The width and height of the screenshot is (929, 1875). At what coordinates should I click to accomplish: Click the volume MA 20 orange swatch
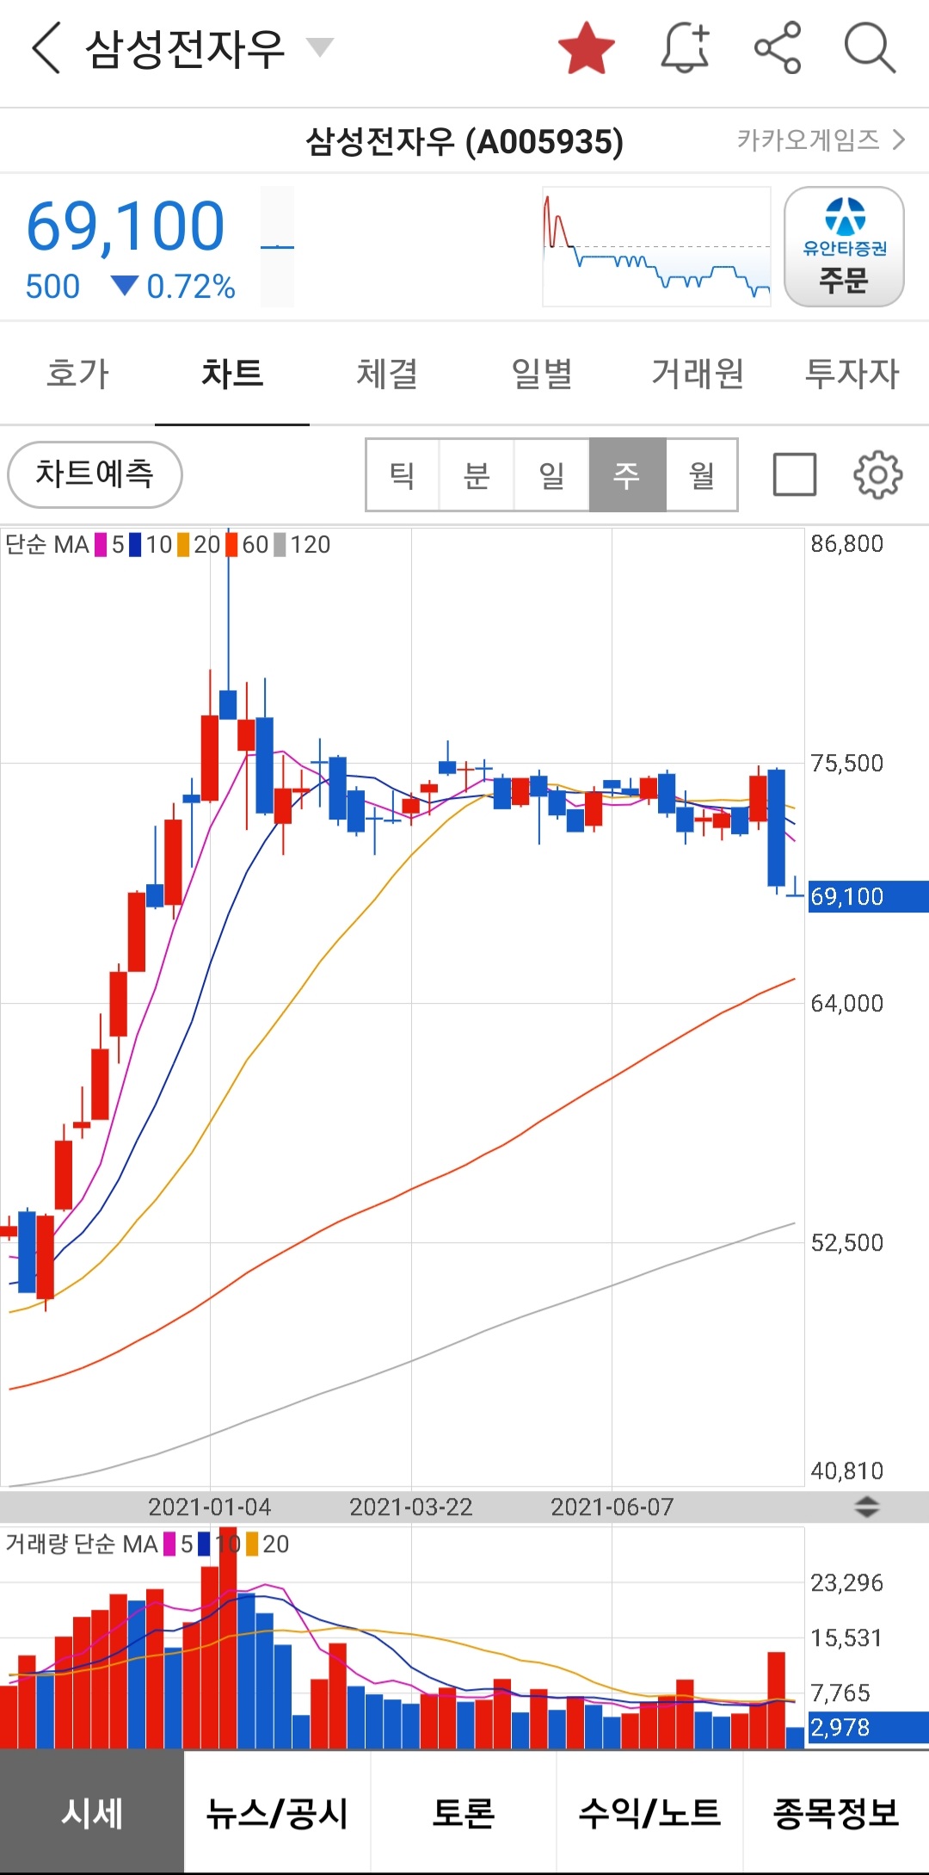click(x=252, y=1544)
